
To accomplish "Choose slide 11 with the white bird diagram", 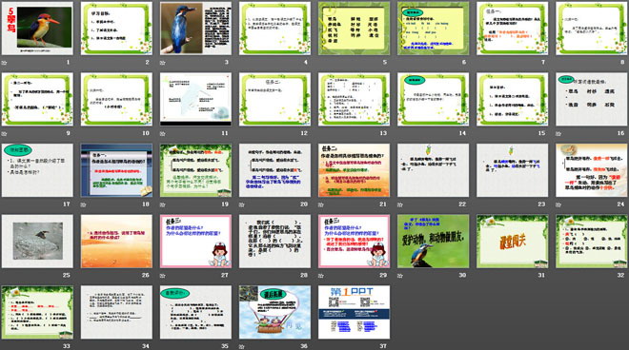I will (195, 99).
